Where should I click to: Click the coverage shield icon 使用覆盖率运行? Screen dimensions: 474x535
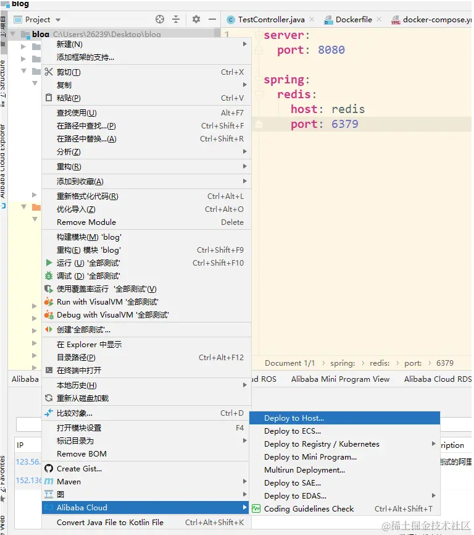(x=49, y=289)
